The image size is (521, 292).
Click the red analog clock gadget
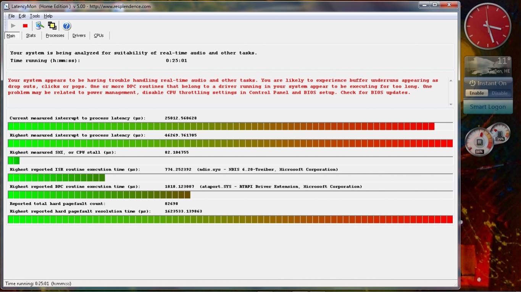click(487, 26)
